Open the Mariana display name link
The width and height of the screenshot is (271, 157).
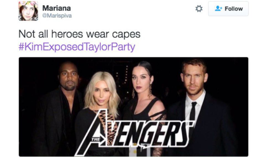(56, 8)
